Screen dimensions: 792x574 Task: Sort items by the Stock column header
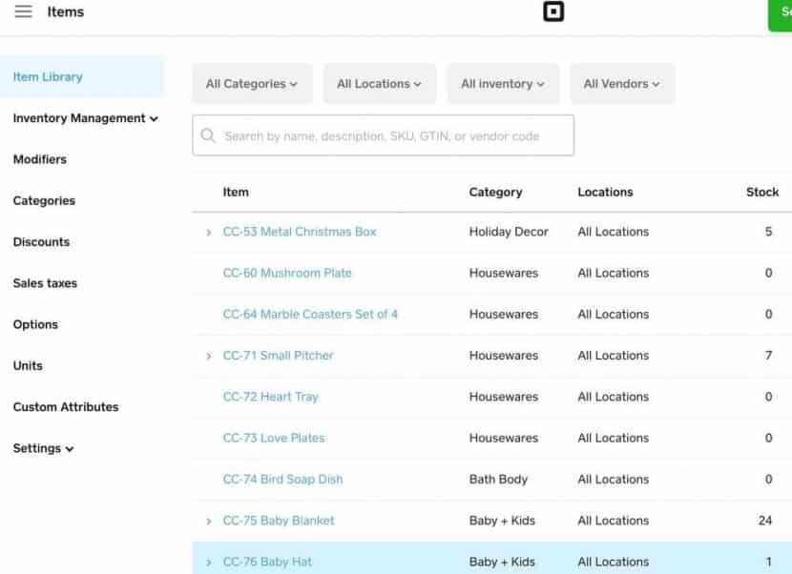[x=761, y=192]
